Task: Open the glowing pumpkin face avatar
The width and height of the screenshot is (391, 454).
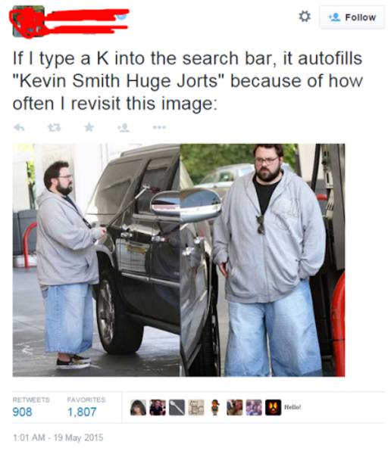Action: (x=273, y=407)
